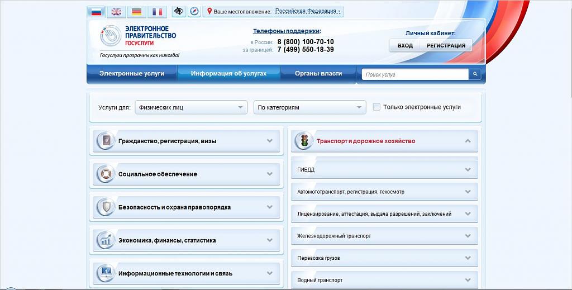Click the Автомототранспорт, регистрация, техосмотр label
The height and width of the screenshot is (290, 572).
pyautogui.click(x=351, y=192)
